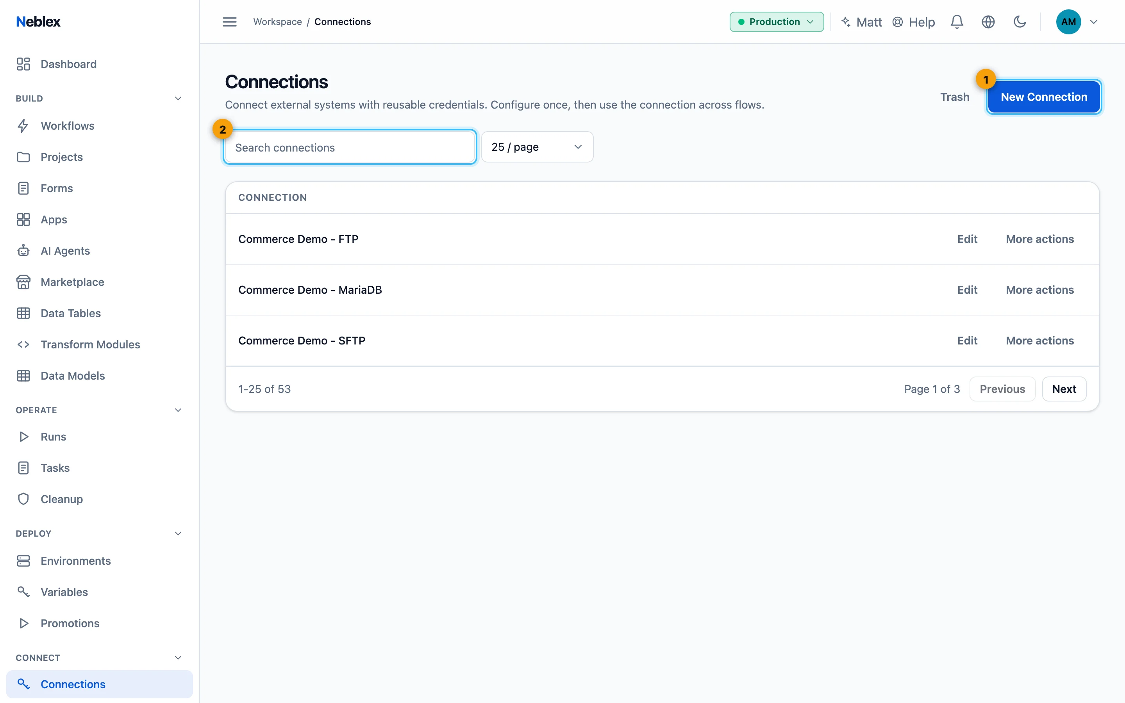Click the Forms document icon
Viewport: 1125px width, 703px height.
coord(23,188)
